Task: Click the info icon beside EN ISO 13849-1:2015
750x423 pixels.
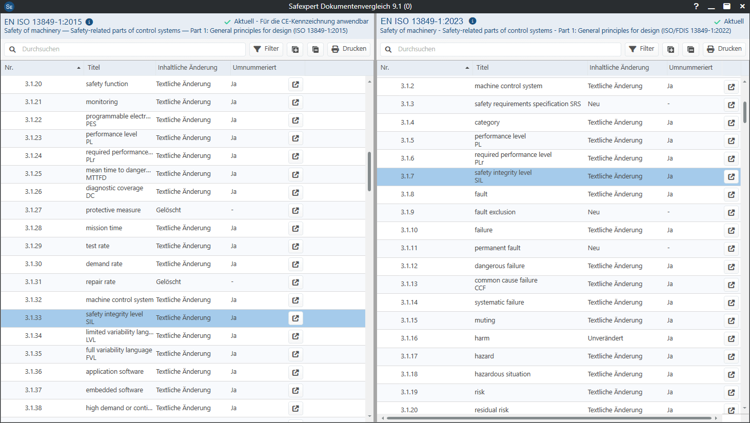Action: tap(89, 22)
